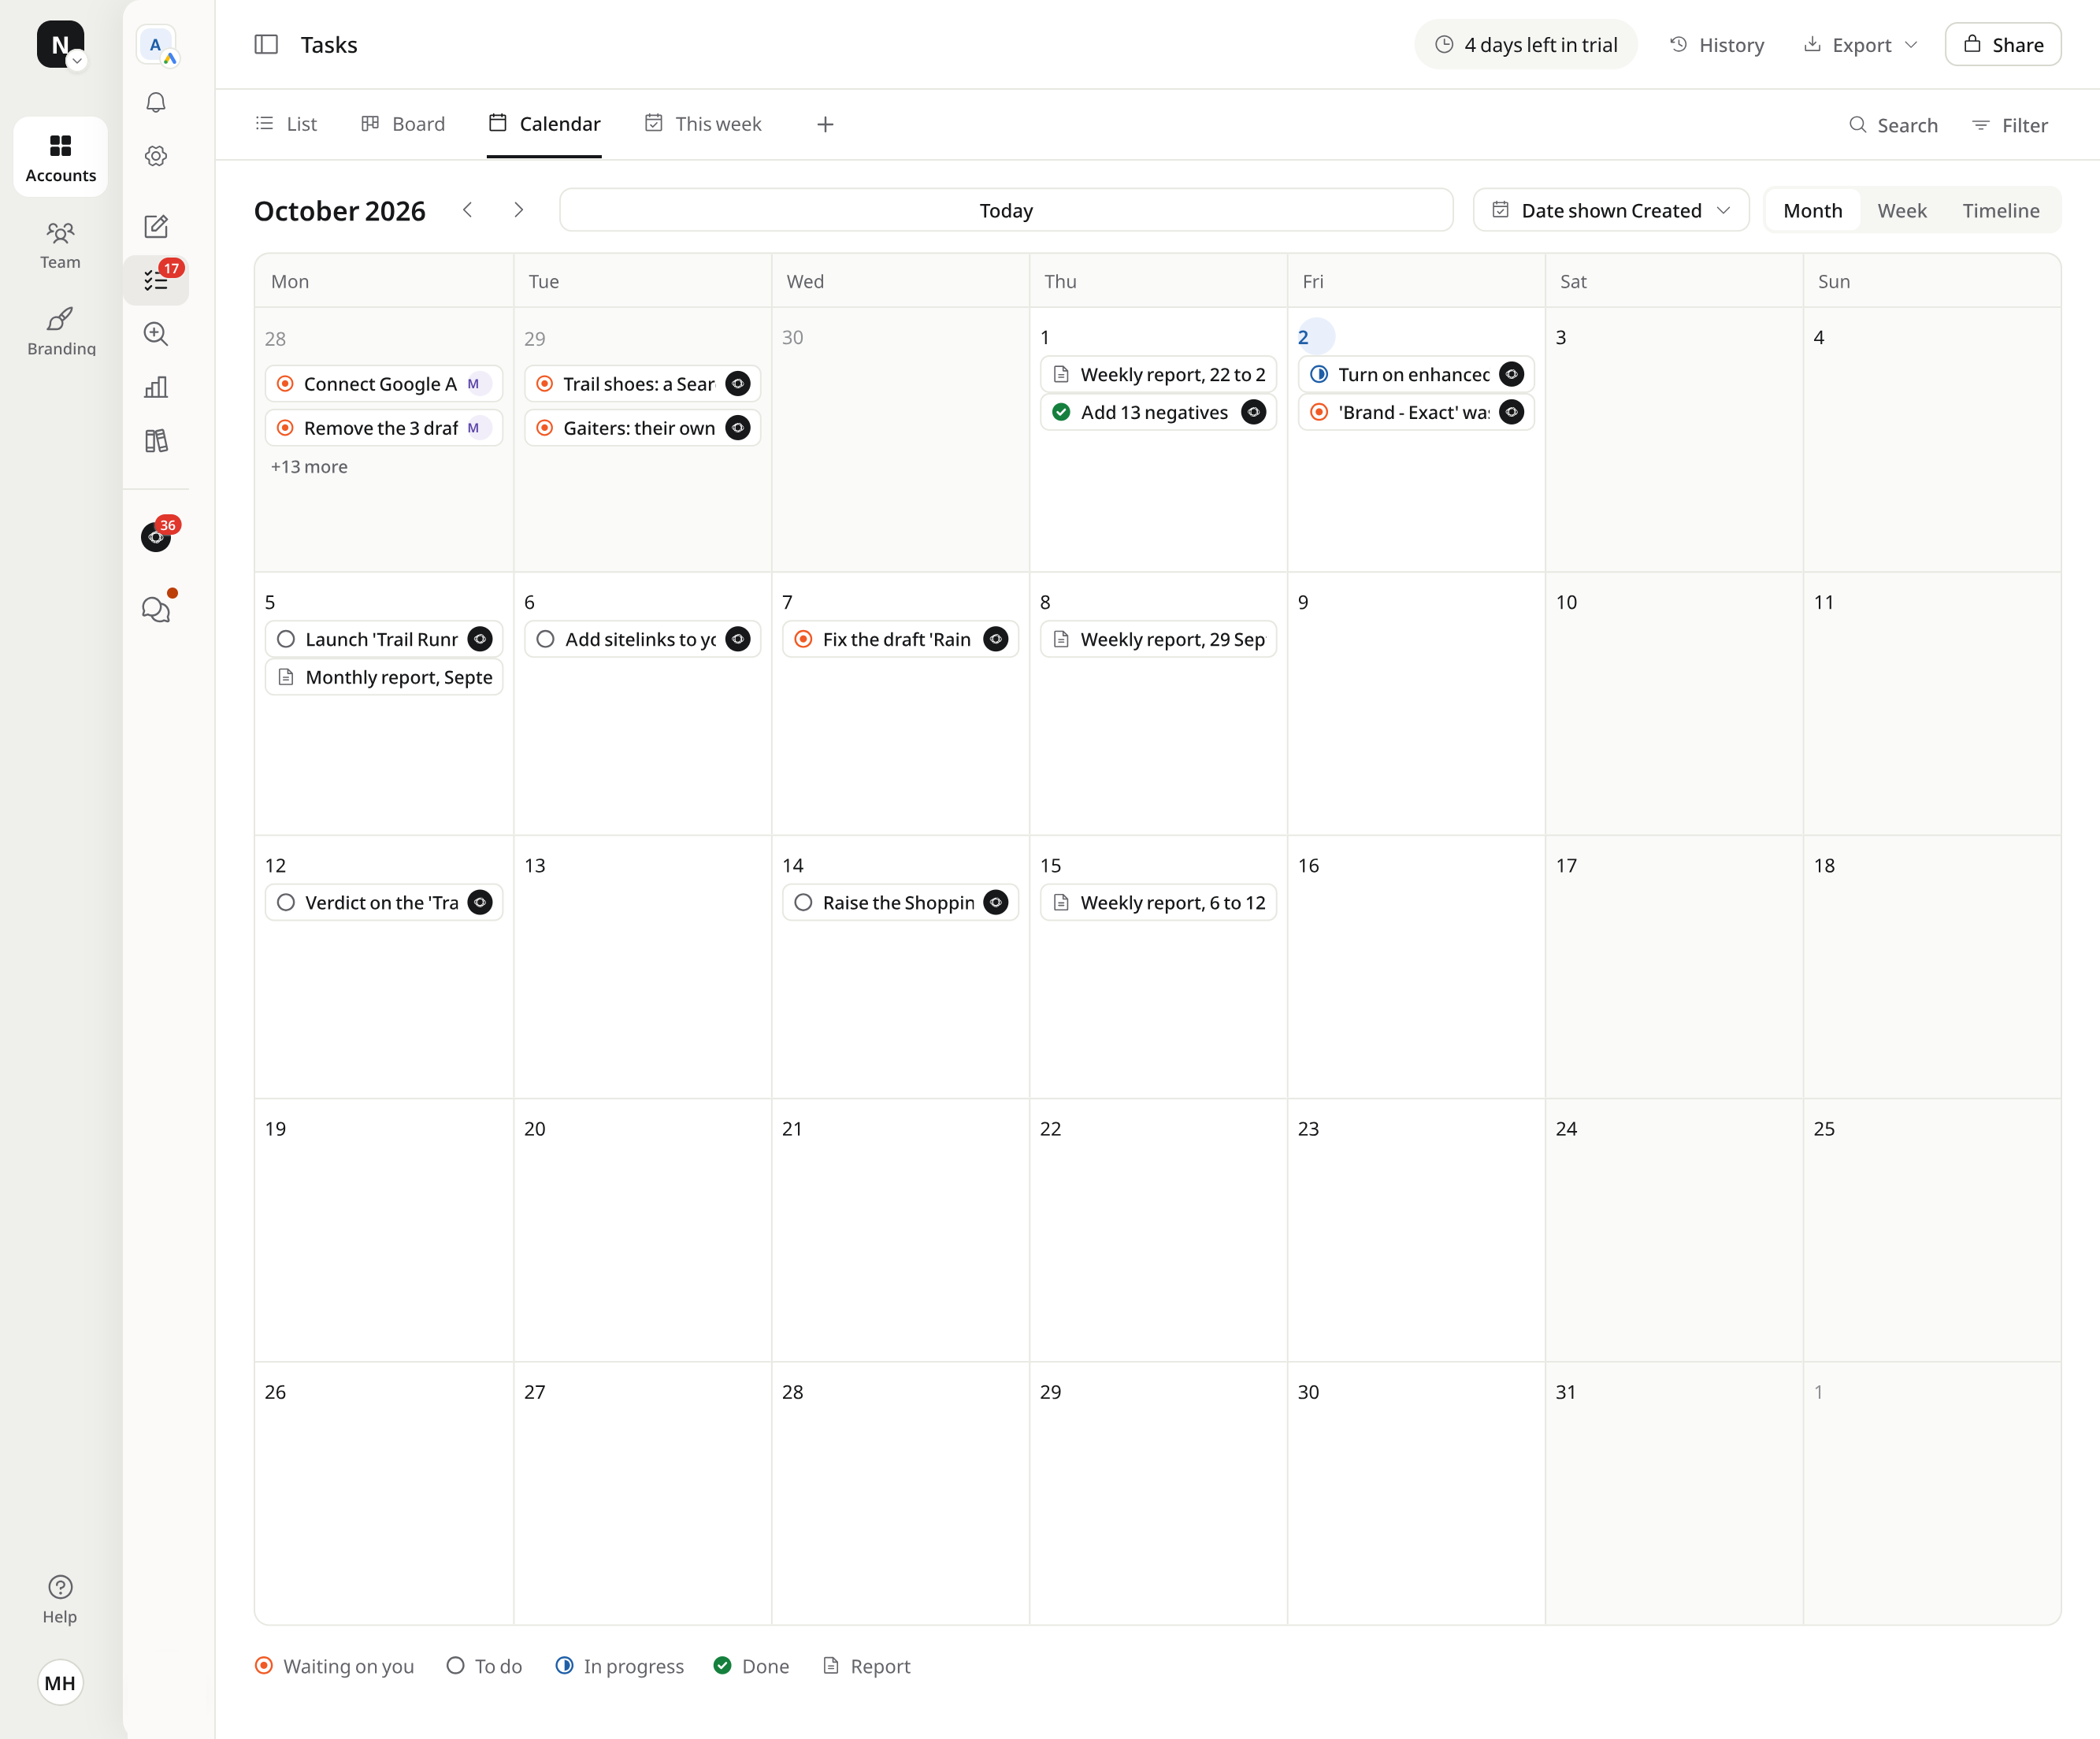Expand the Date shown Created dropdown
Viewport: 2100px width, 1739px height.
pyautogui.click(x=1611, y=210)
